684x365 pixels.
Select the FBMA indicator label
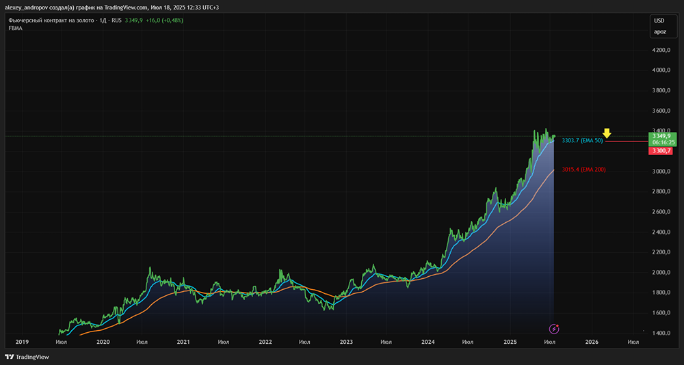click(15, 28)
